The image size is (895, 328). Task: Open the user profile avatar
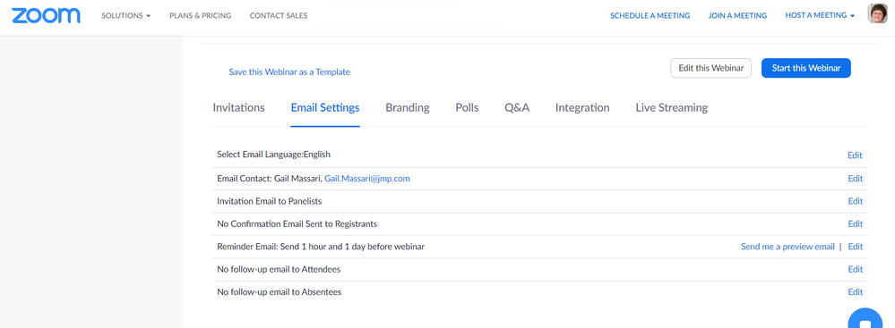pos(877,13)
